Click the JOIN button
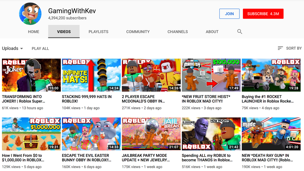The width and height of the screenshot is (304, 171). click(230, 14)
